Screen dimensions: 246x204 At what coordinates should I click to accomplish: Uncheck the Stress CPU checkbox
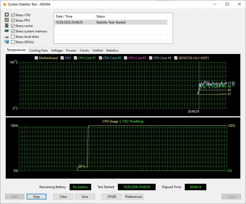pyautogui.click(x=13, y=15)
